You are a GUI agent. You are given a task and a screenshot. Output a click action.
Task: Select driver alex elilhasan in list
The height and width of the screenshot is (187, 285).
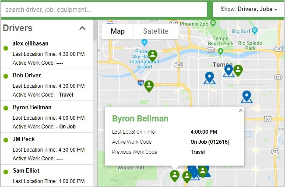tap(30, 43)
